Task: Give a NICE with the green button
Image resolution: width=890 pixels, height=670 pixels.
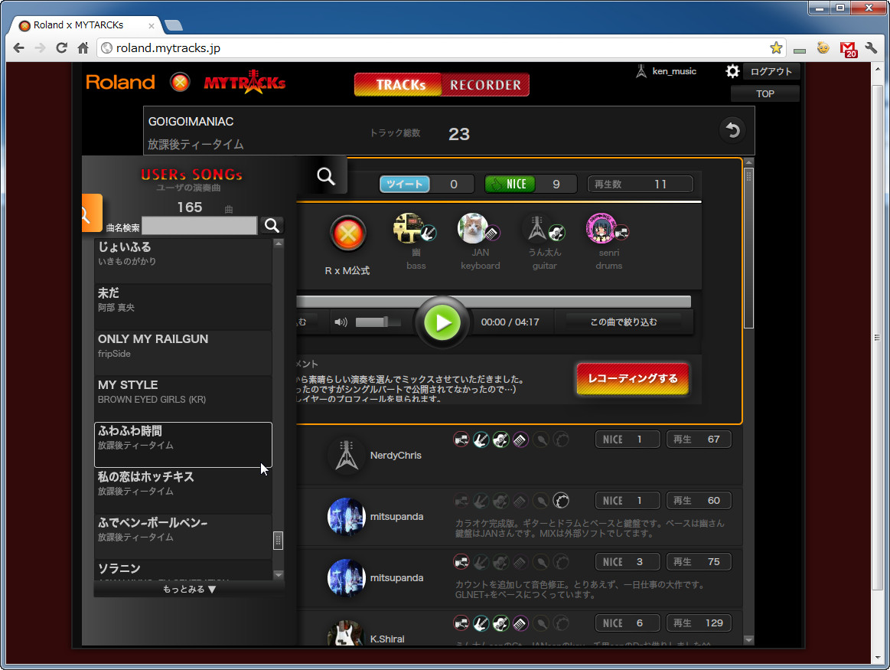Action: click(x=510, y=184)
